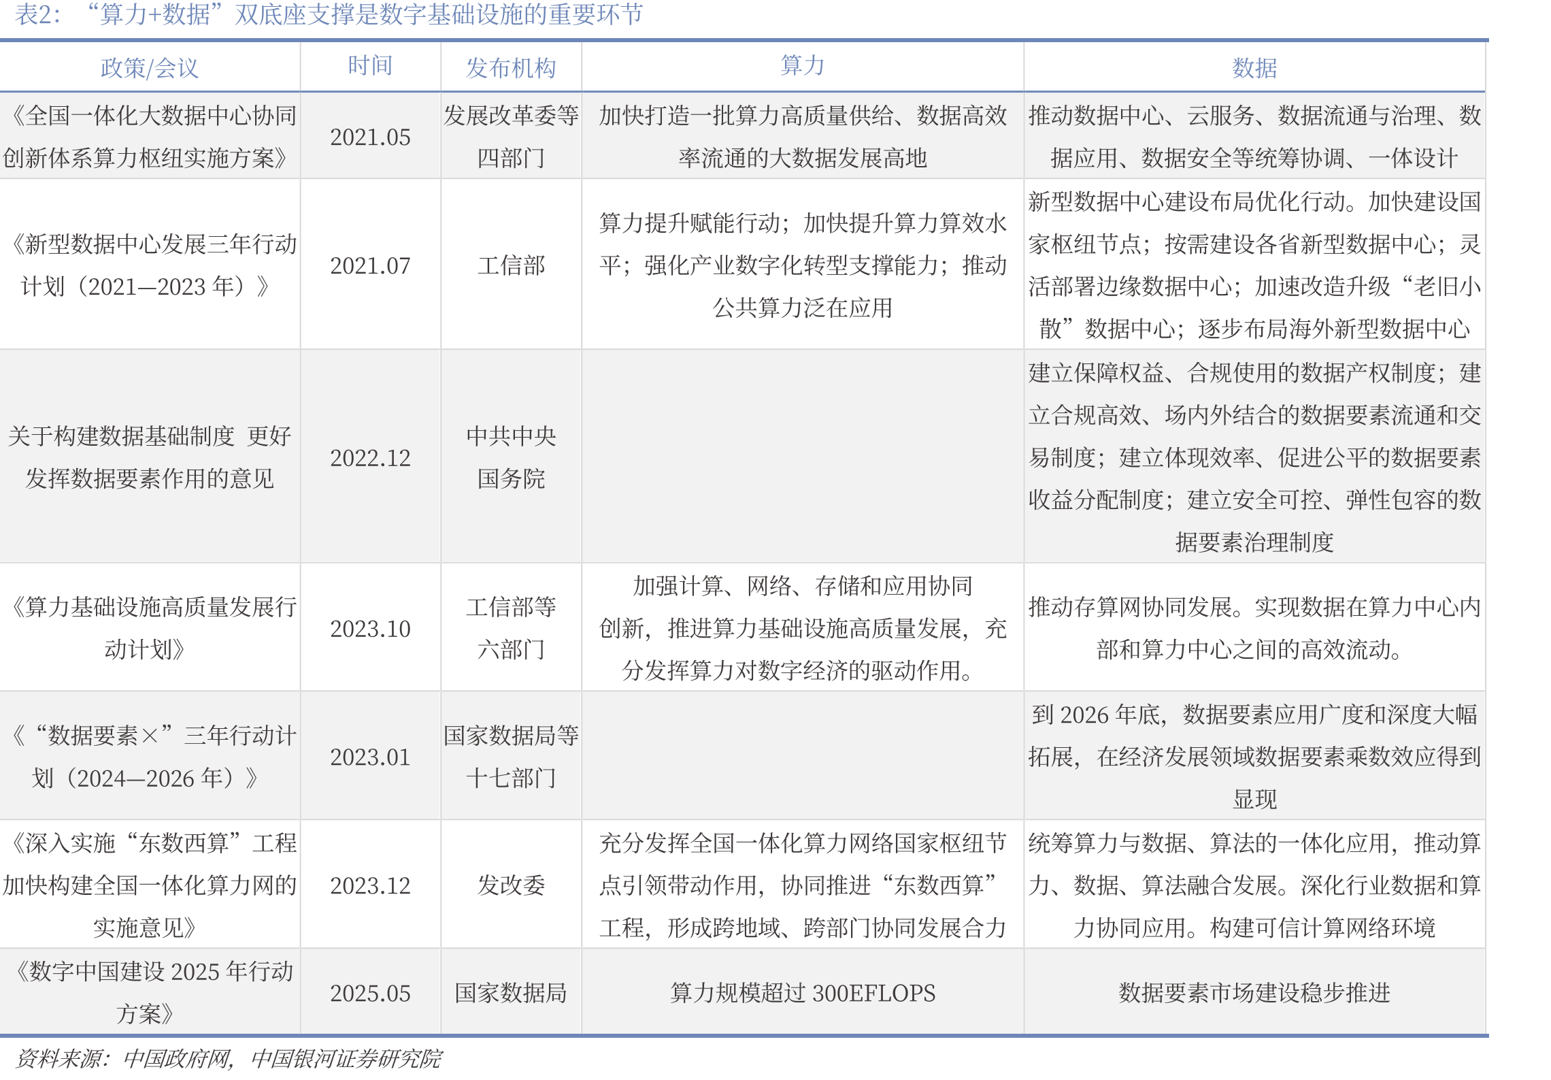Screen dimensions: 1551x1080
Task: Click the date cell '2021.05'
Action: pos(370,137)
